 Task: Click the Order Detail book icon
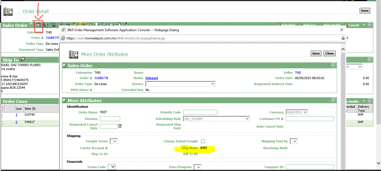8,12
